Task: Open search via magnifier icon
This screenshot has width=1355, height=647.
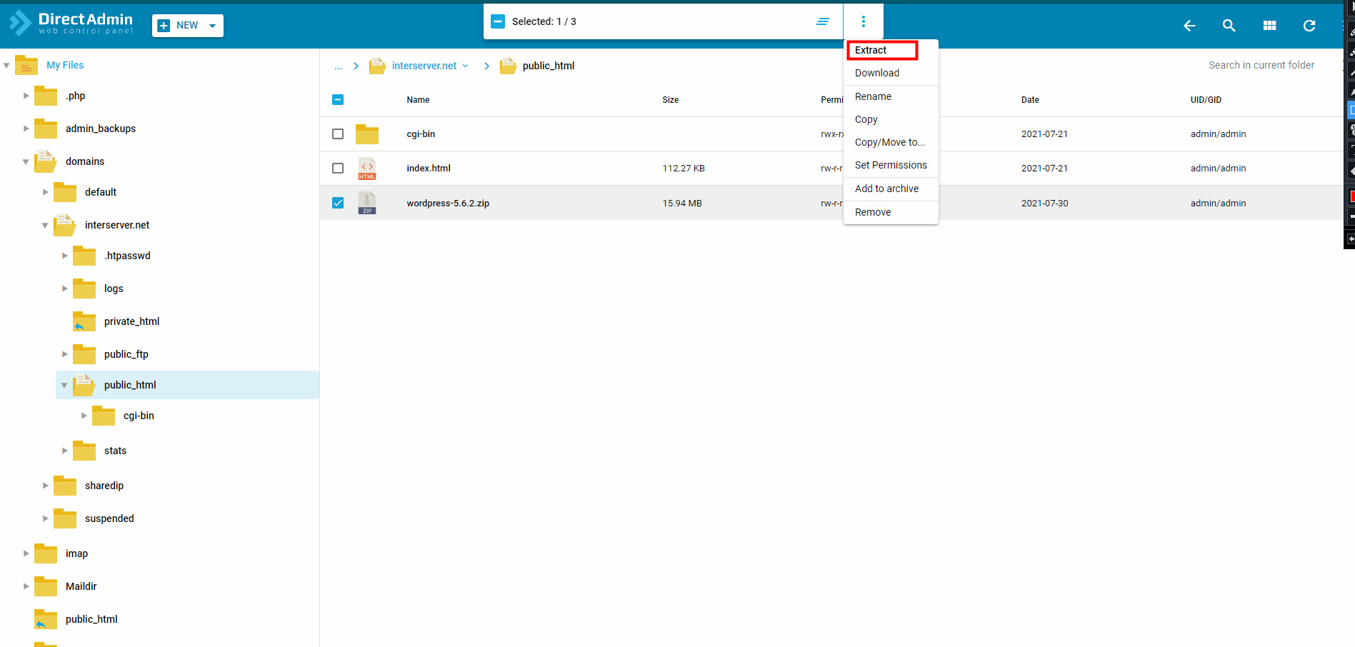Action: (1229, 26)
